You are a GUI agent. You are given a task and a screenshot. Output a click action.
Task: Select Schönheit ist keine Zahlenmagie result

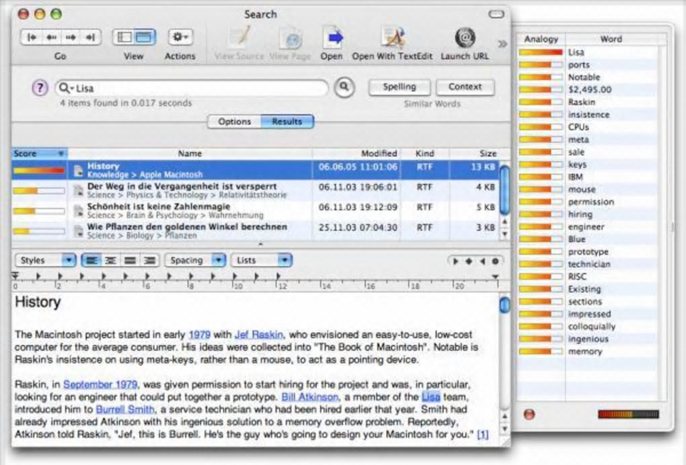point(255,210)
